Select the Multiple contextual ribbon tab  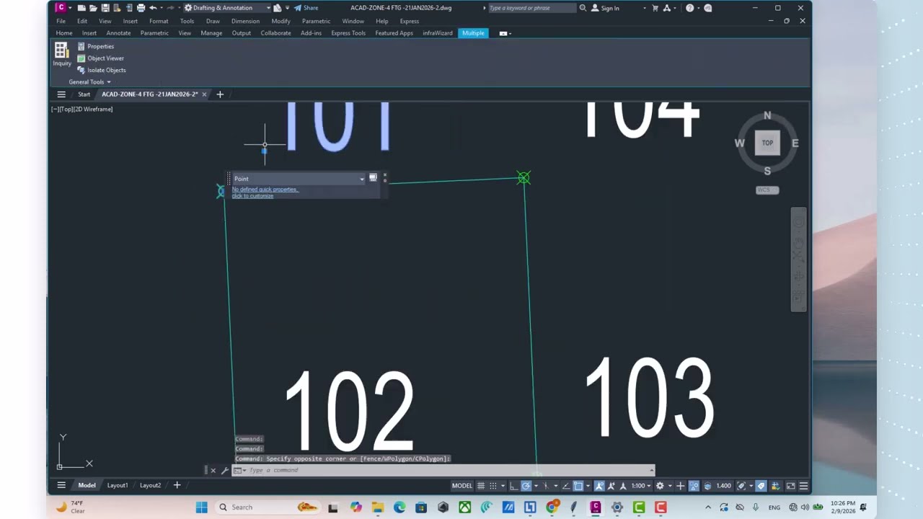point(473,33)
